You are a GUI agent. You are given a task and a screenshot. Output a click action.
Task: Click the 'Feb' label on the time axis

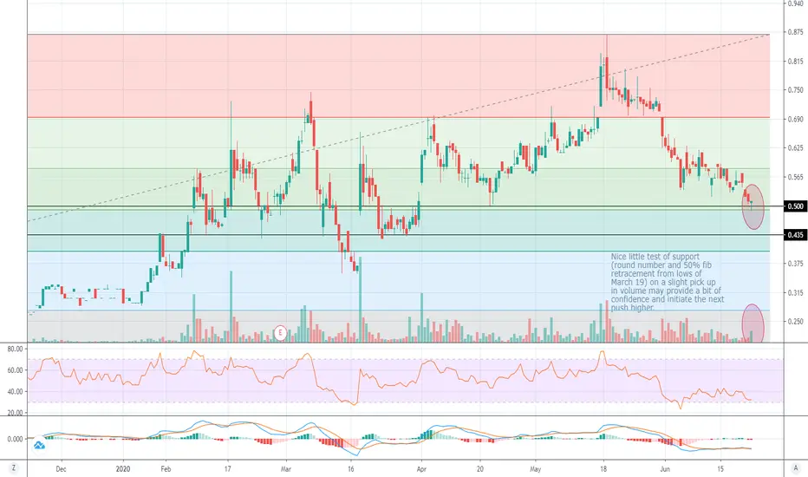click(166, 469)
